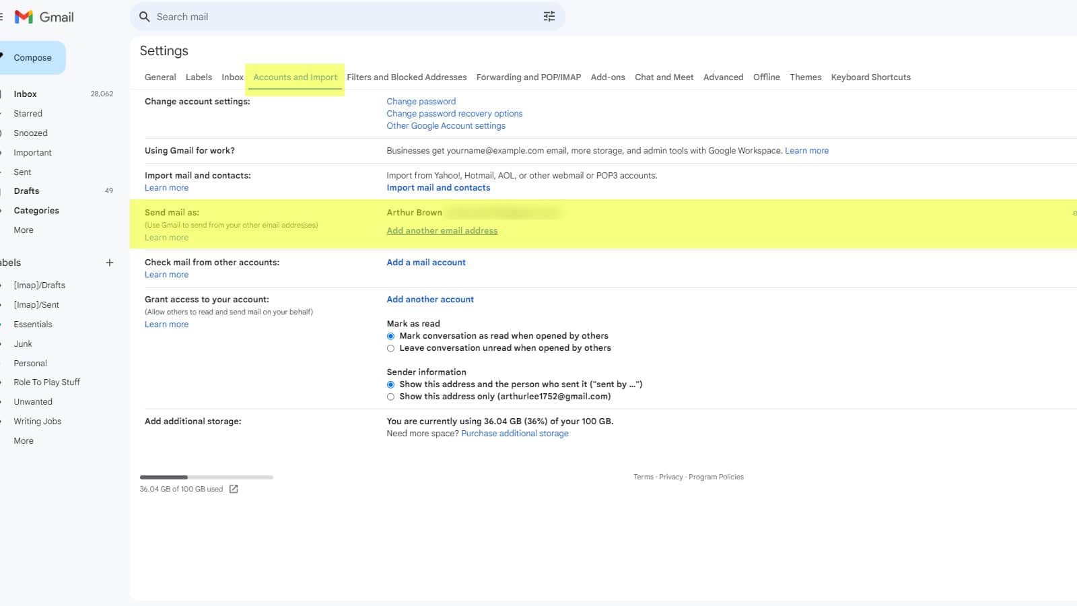Select 'Mark conversation as read when opened' option
This screenshot has height=606, width=1077.
390,336
